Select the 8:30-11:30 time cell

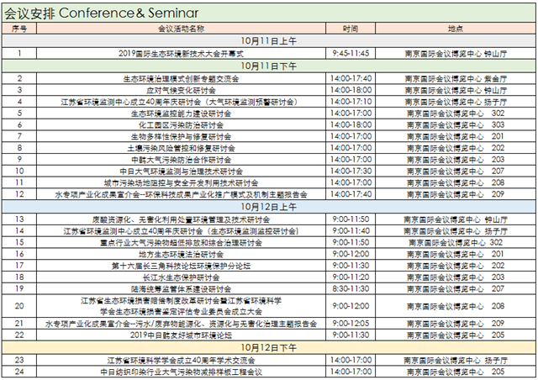click(351, 288)
